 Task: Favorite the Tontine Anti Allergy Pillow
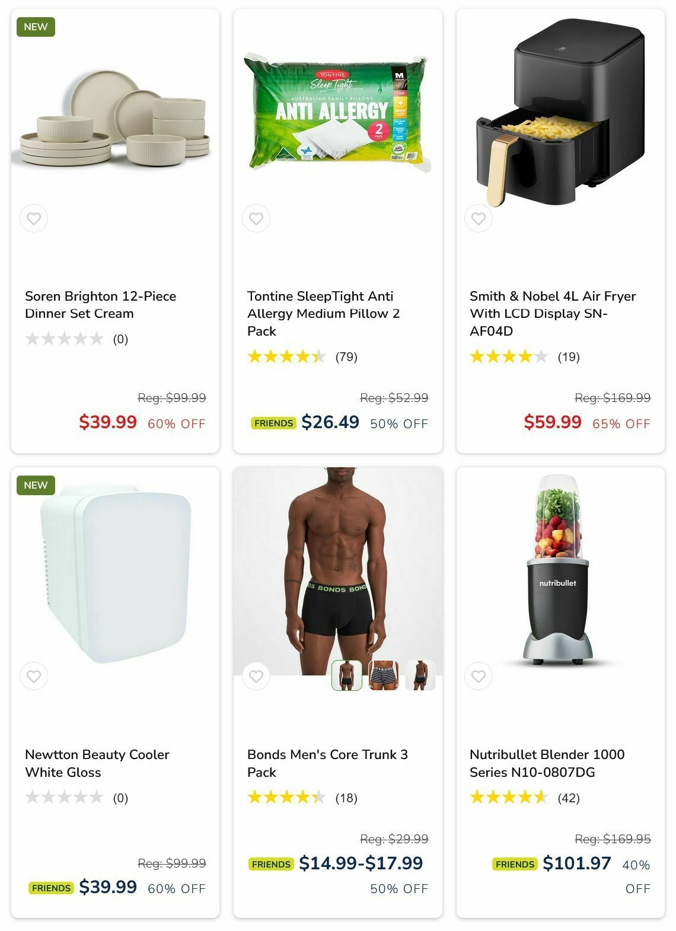256,218
